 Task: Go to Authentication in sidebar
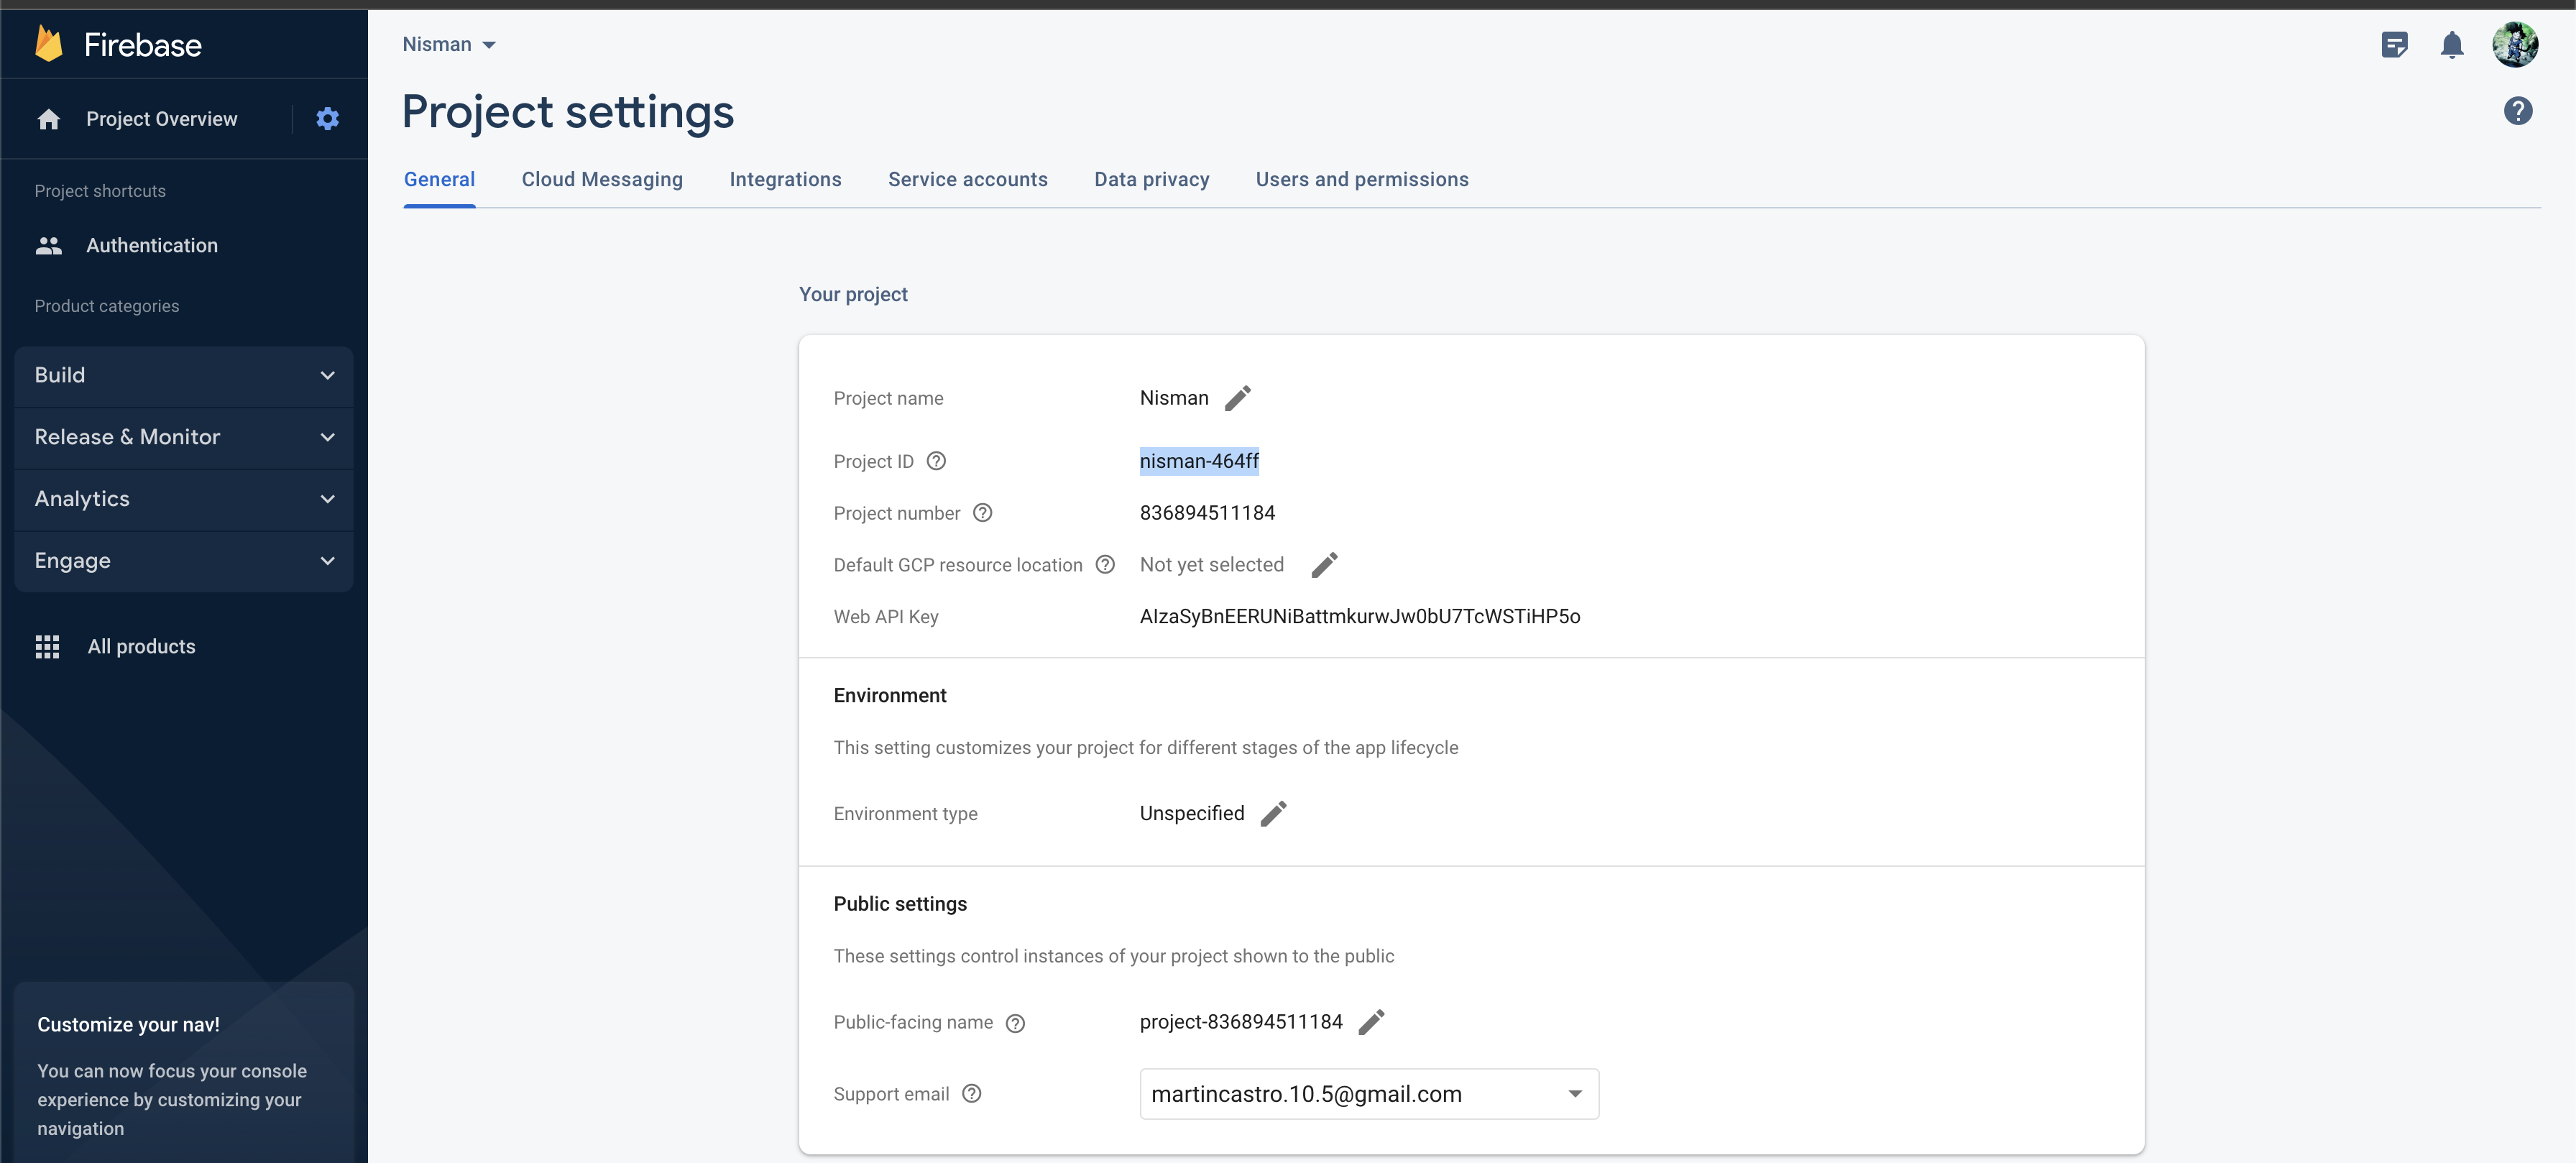(151, 246)
